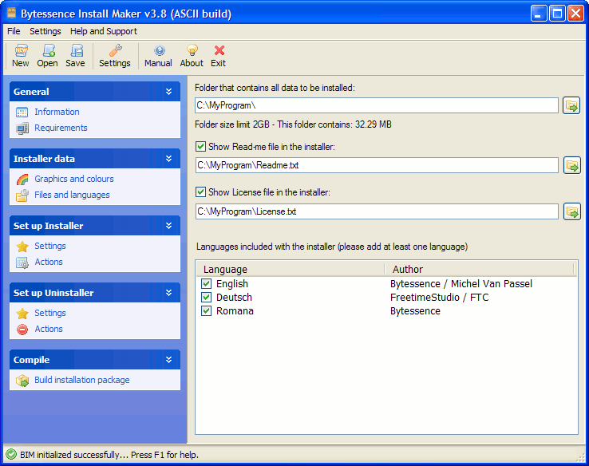Select 'FreetimeStudio / FTC' author cell
The image size is (589, 466).
pyautogui.click(x=440, y=298)
